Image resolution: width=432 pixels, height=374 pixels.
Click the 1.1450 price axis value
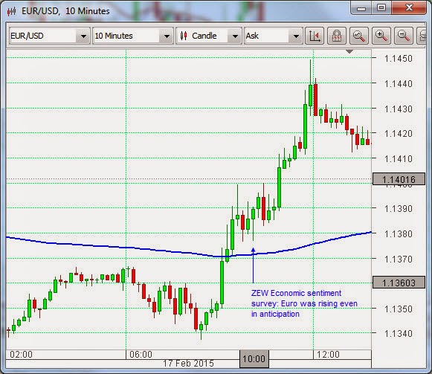(x=398, y=59)
